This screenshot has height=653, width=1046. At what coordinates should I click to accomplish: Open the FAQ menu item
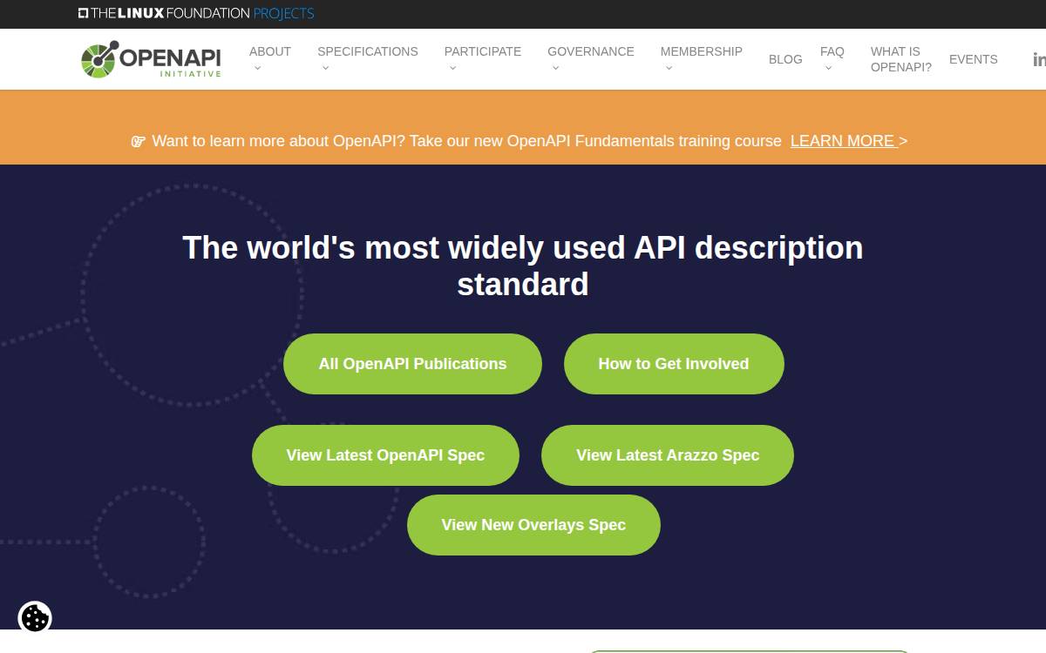click(x=832, y=51)
